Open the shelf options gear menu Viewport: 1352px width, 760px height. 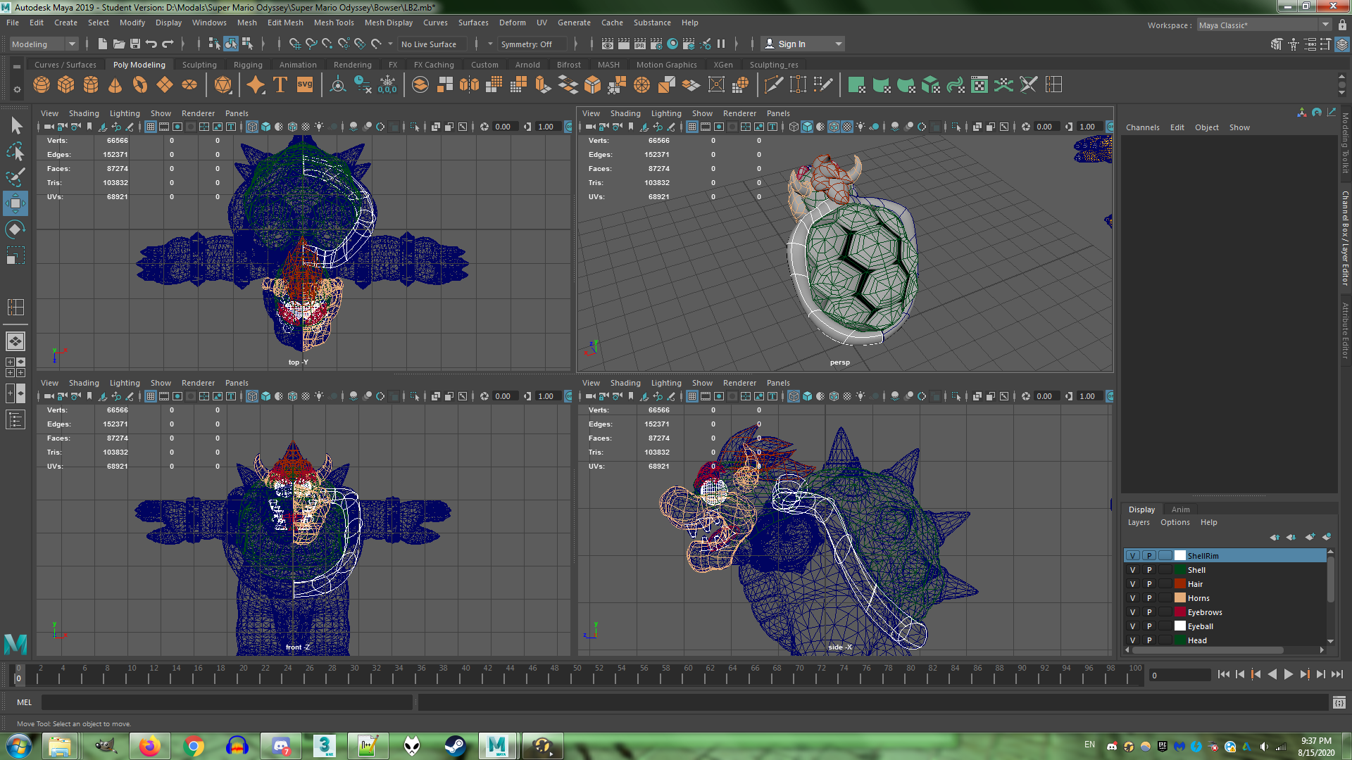tap(17, 89)
